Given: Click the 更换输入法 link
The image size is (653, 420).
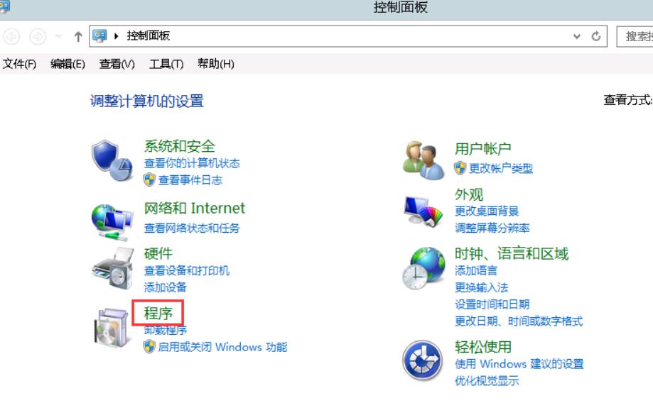Looking at the screenshot, I should [482, 287].
